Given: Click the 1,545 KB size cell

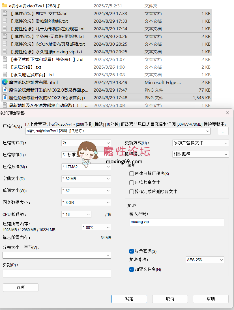Looking at the screenshot, I should (202, 98).
